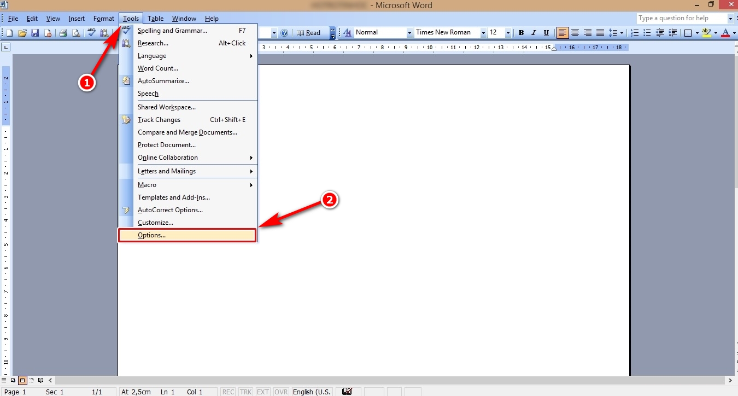Click the Outside Border icon
This screenshot has height=396, width=738.
click(689, 33)
